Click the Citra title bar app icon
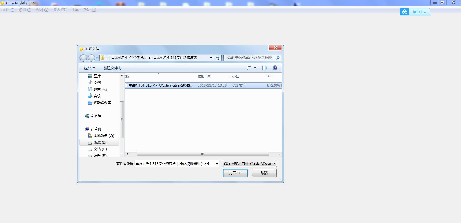 3,3
